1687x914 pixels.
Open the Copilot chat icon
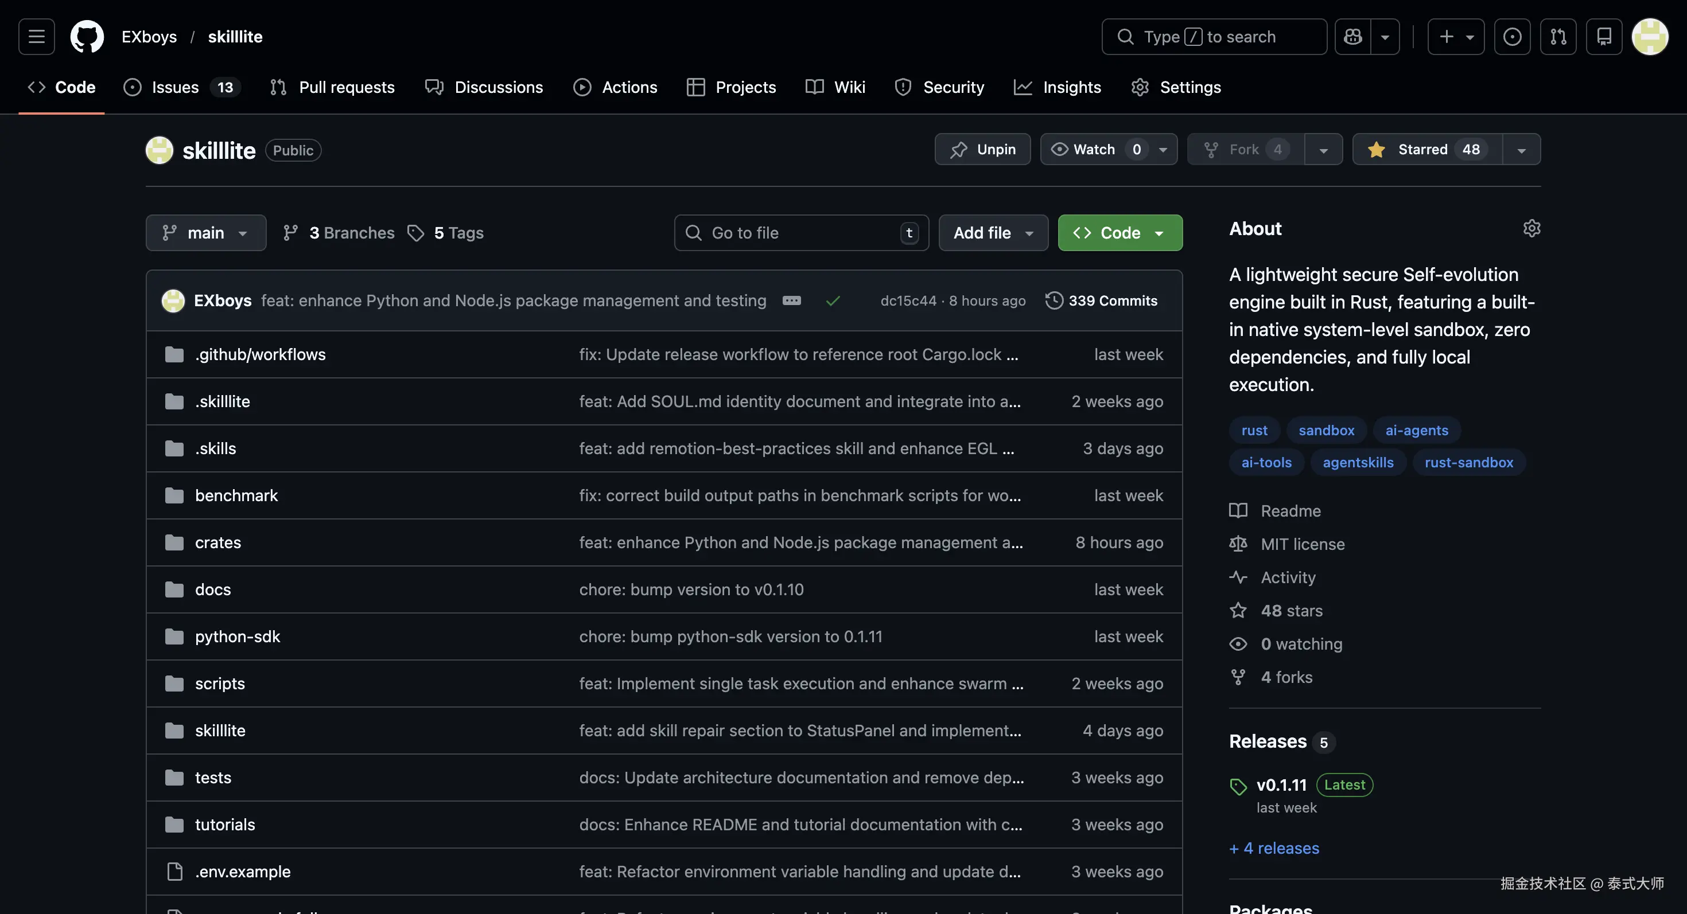tap(1352, 37)
